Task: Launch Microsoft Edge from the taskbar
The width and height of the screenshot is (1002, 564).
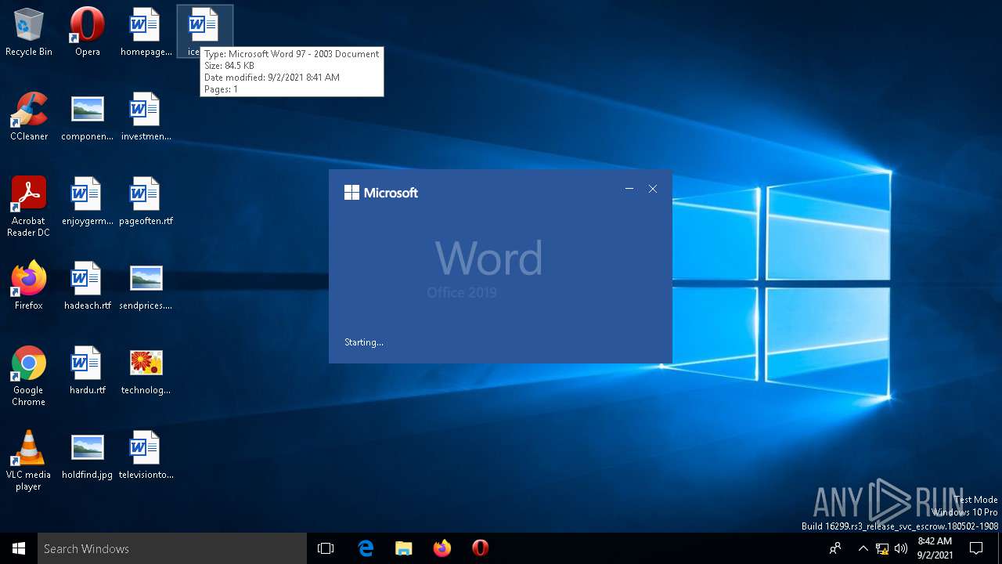Action: (365, 548)
